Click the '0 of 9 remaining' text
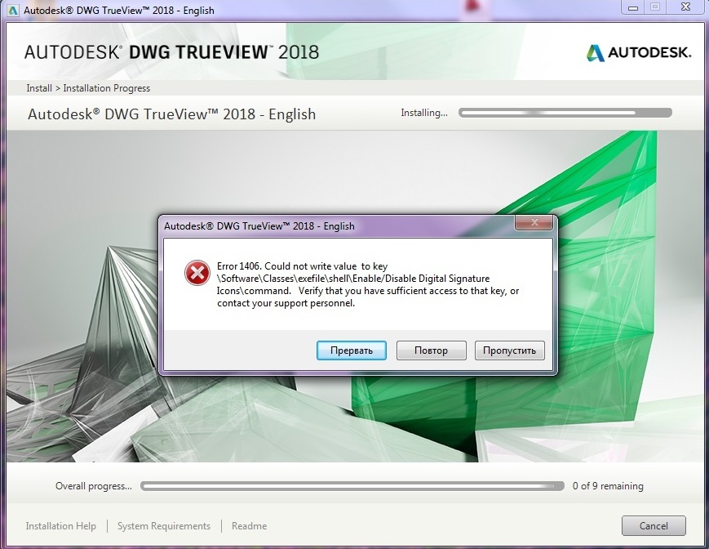 coord(608,486)
